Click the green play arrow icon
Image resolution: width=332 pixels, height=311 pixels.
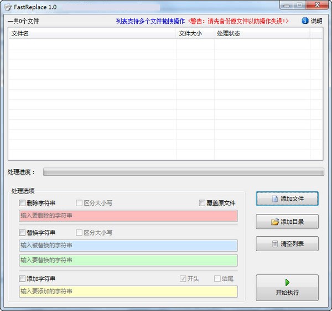tap(287, 282)
